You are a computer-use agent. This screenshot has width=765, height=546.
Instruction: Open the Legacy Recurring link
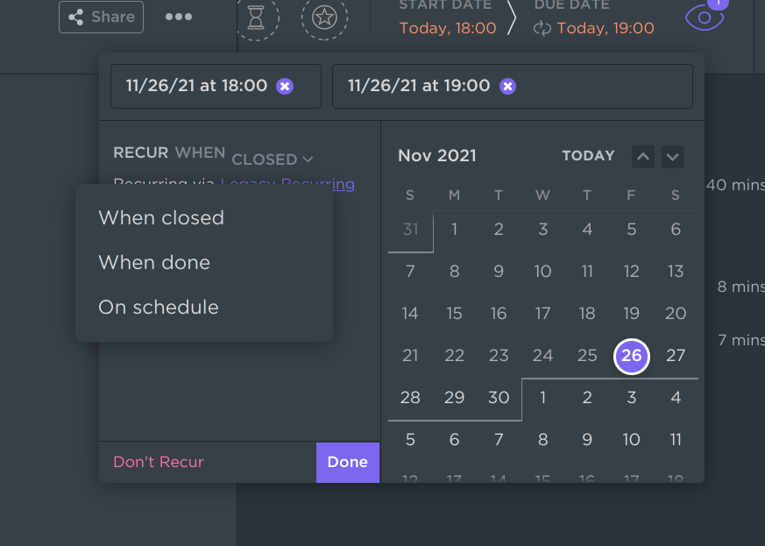click(x=287, y=183)
